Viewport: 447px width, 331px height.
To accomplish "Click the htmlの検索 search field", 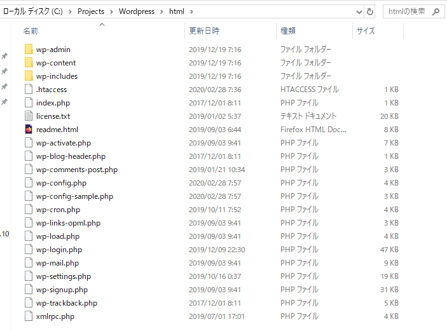I will click(x=413, y=11).
